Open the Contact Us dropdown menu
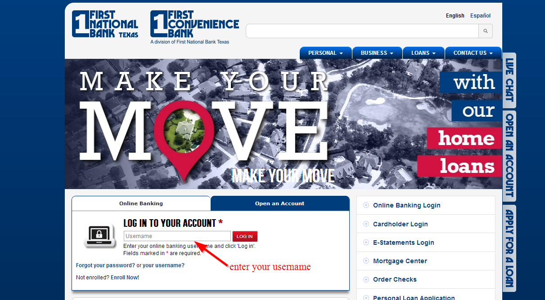Viewport: 545px width, 300px height. click(x=473, y=53)
